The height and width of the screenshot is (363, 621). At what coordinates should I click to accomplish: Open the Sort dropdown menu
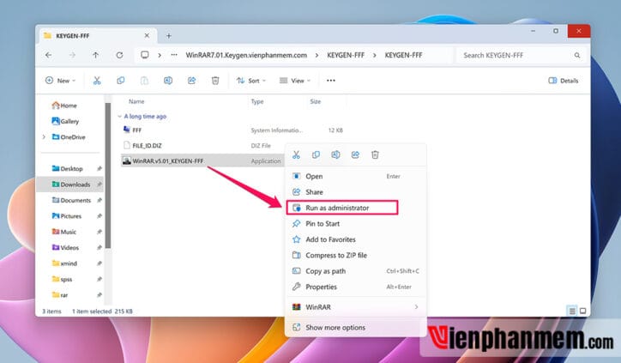click(x=251, y=81)
